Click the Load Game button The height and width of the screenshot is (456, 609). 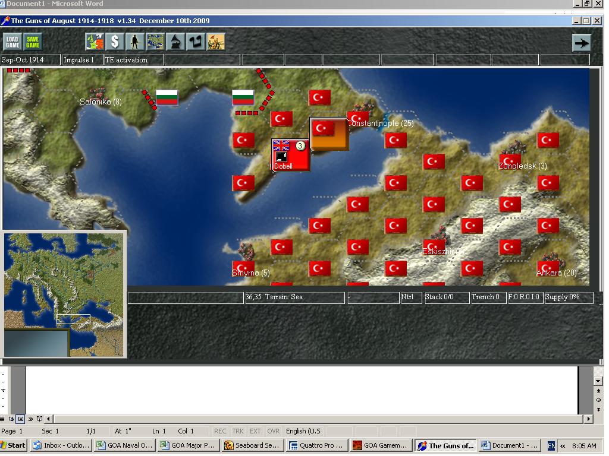12,42
